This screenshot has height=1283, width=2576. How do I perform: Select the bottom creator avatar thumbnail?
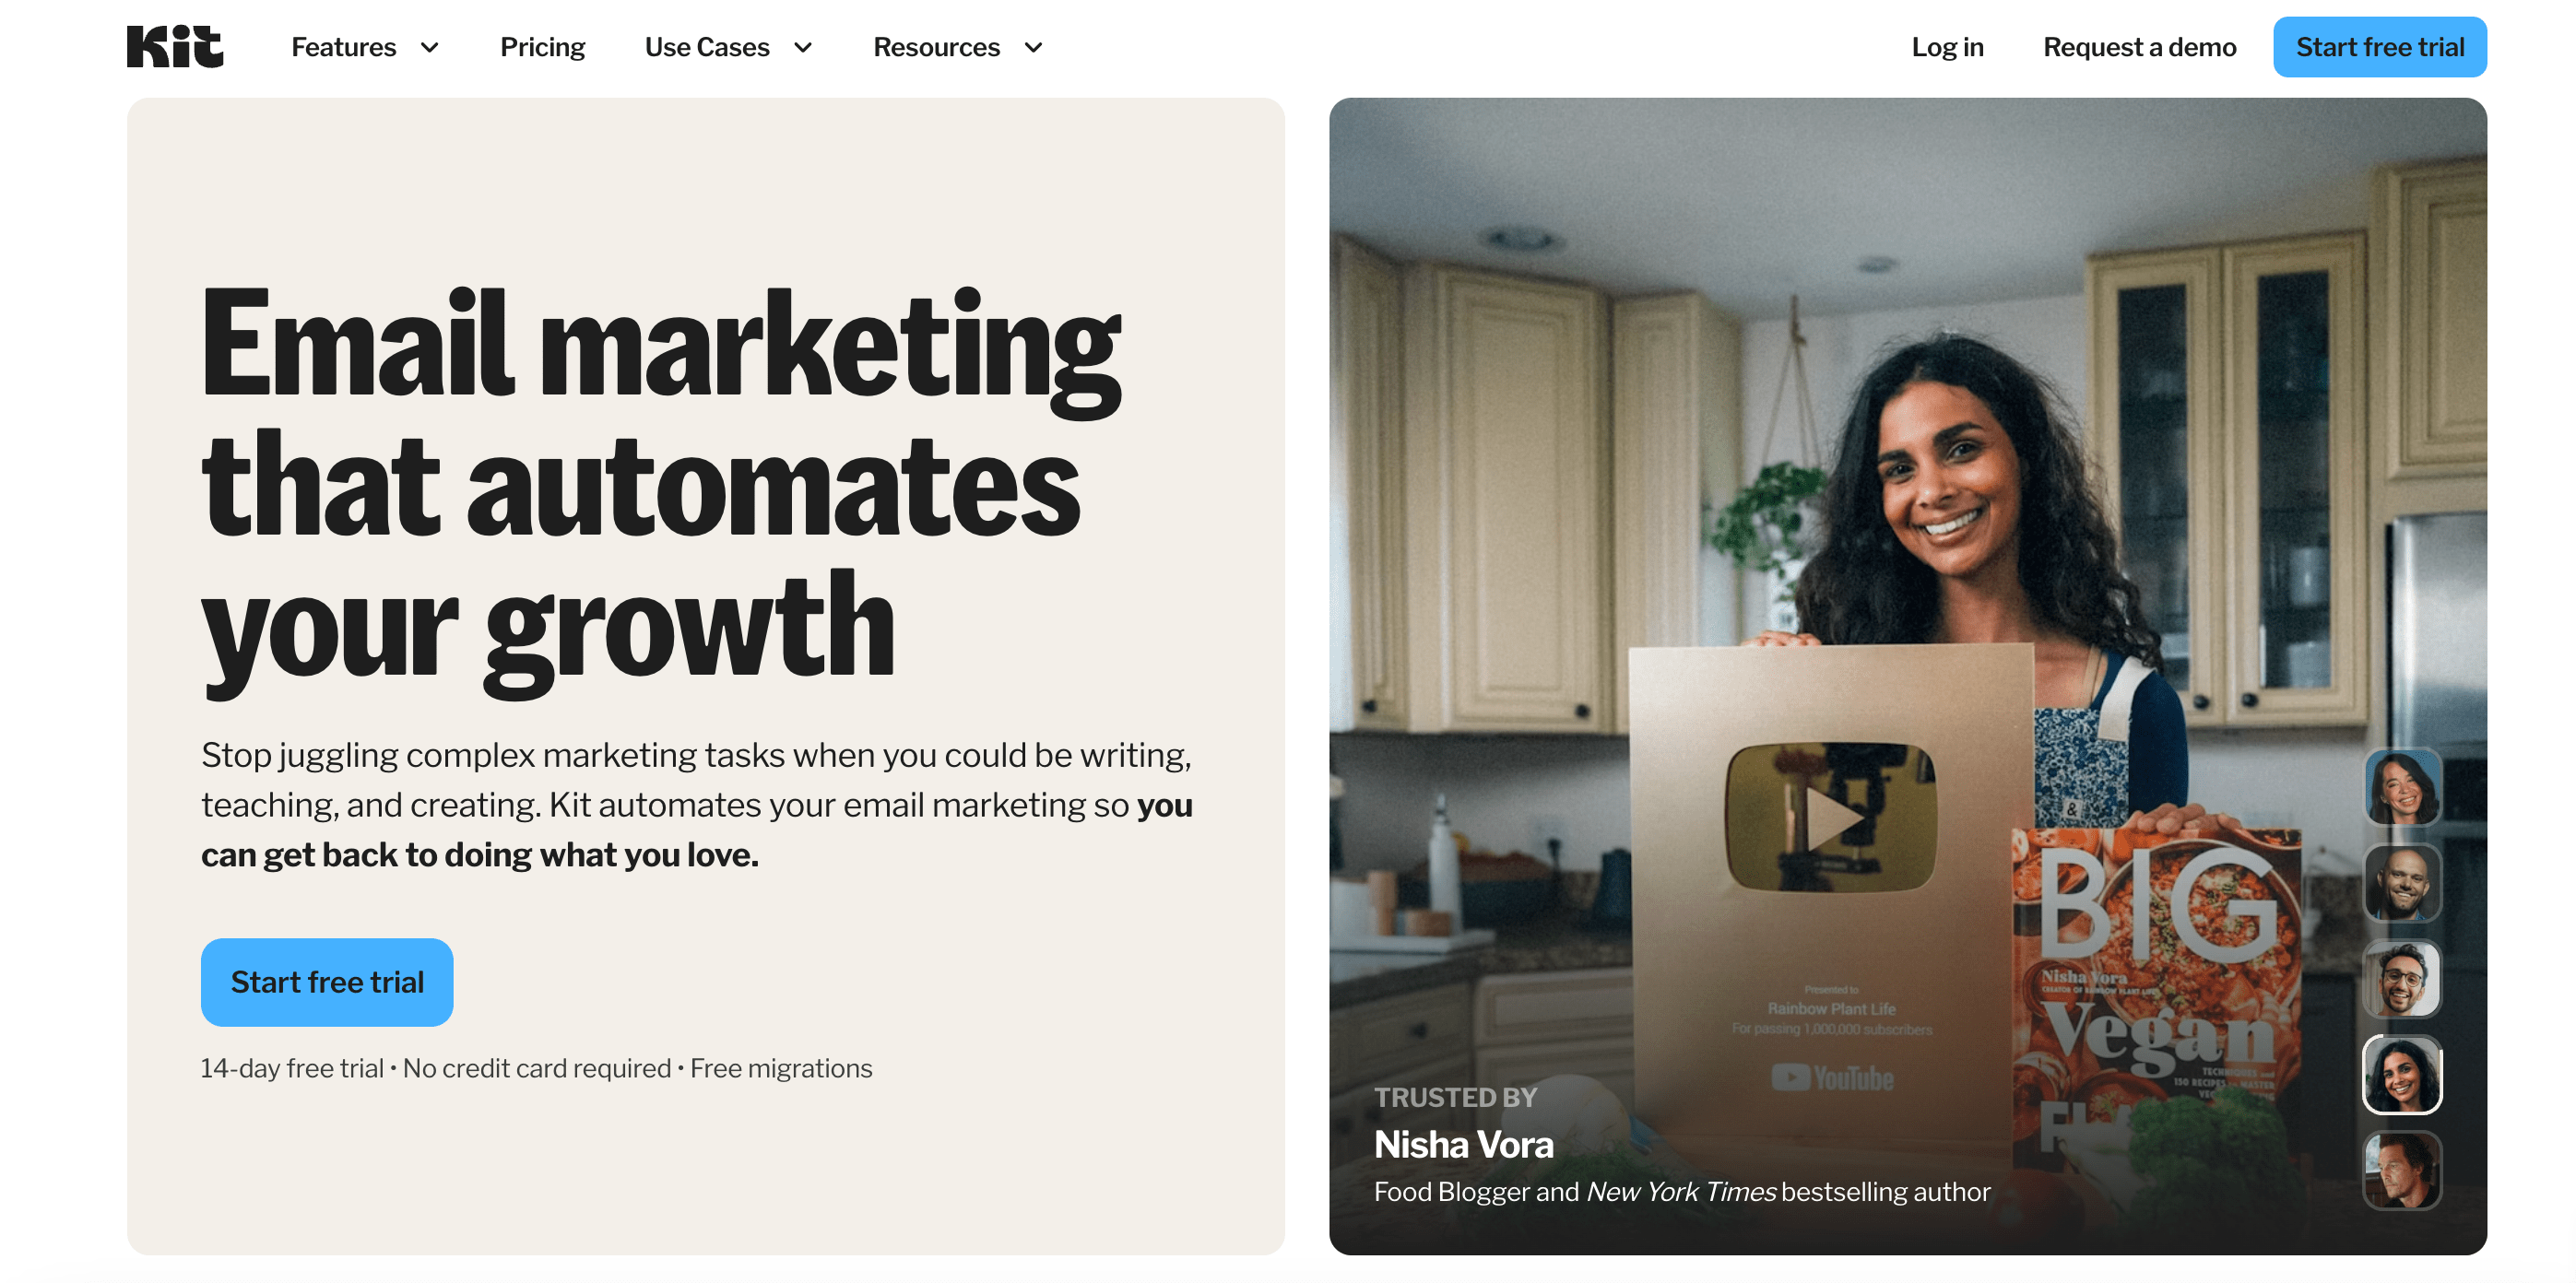(x=2402, y=1170)
